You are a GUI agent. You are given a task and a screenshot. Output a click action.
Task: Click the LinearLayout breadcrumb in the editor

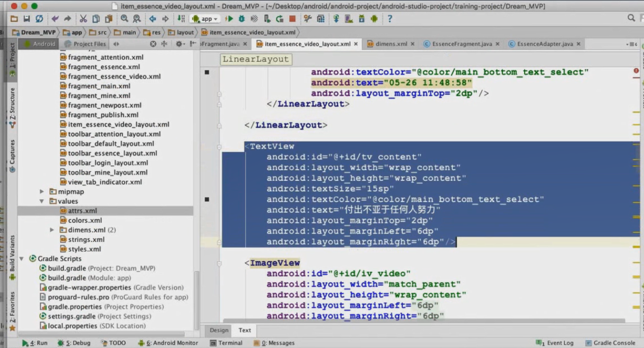tap(256, 59)
